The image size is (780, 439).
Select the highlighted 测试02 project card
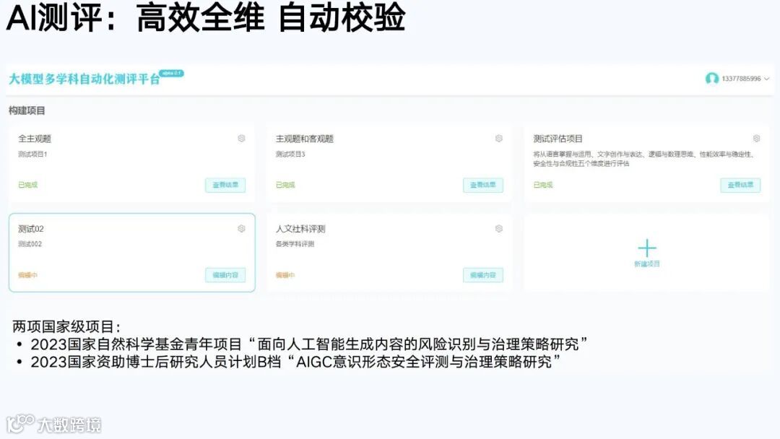132,253
